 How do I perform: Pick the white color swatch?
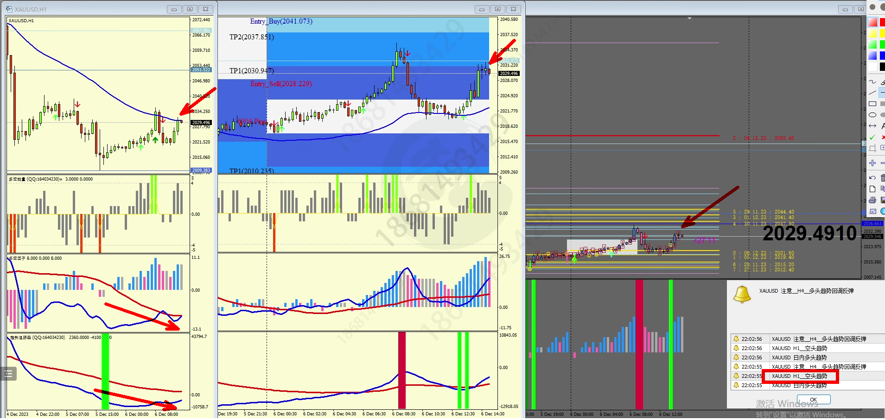coord(872,67)
